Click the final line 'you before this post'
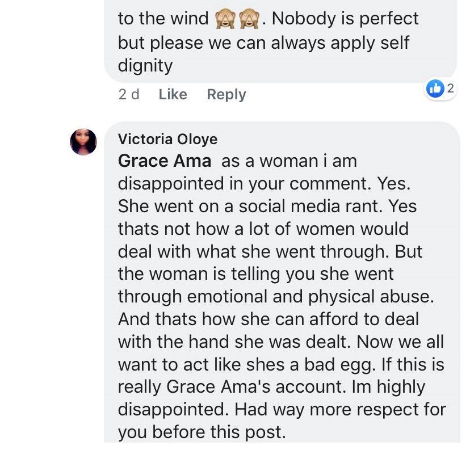 pos(201,432)
